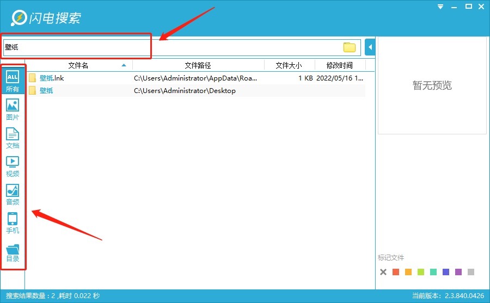
Task: Mark file with the teal color swatch
Action: point(433,272)
